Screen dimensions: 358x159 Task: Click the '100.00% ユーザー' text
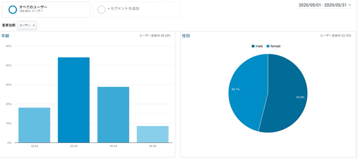[31, 11]
